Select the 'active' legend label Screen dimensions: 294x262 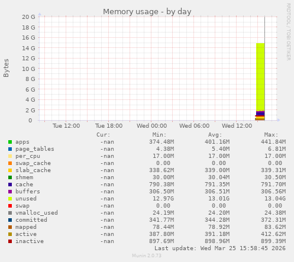[26, 234]
